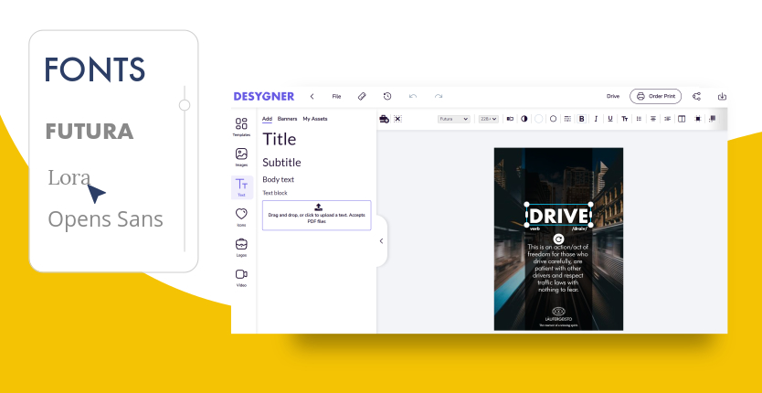762x393 pixels.
Task: Click the Drive label in top bar
Action: click(613, 96)
